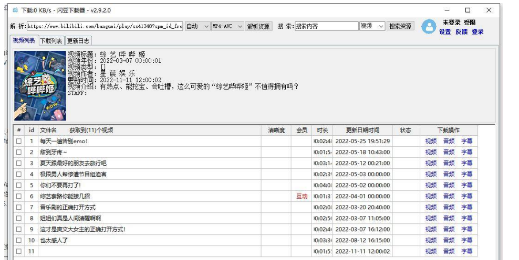Click the 登录 login link
The height and width of the screenshot is (260, 519).
[x=478, y=32]
